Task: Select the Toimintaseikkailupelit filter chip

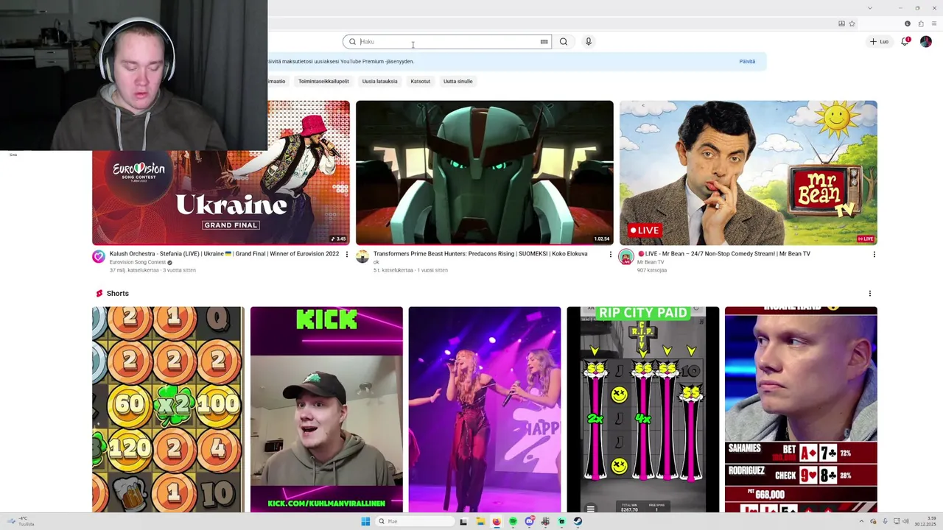Action: point(323,82)
